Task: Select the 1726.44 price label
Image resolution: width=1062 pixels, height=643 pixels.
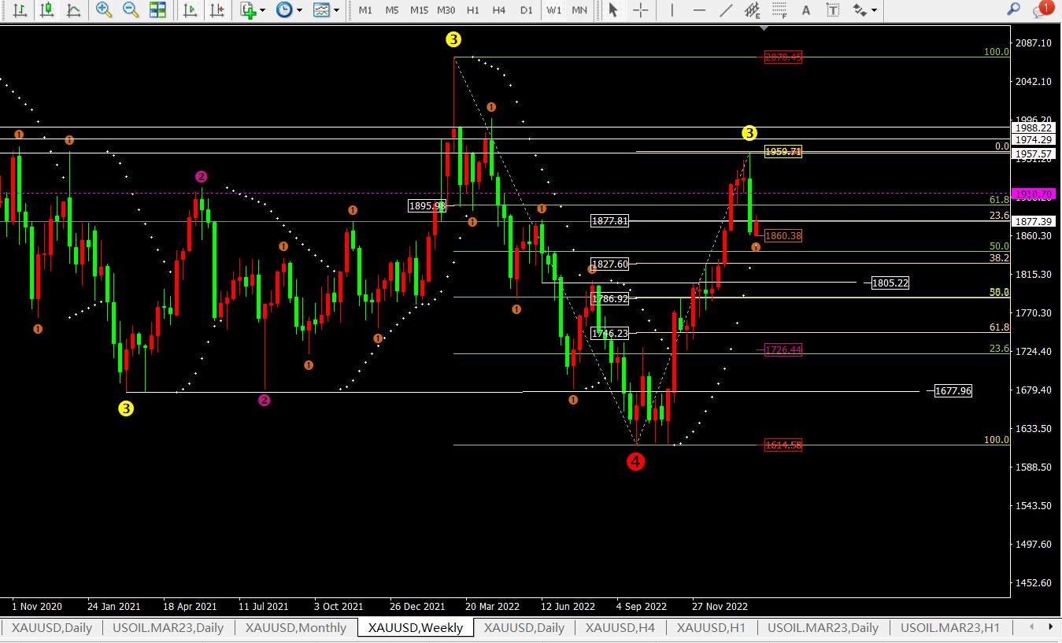Action: (783, 349)
